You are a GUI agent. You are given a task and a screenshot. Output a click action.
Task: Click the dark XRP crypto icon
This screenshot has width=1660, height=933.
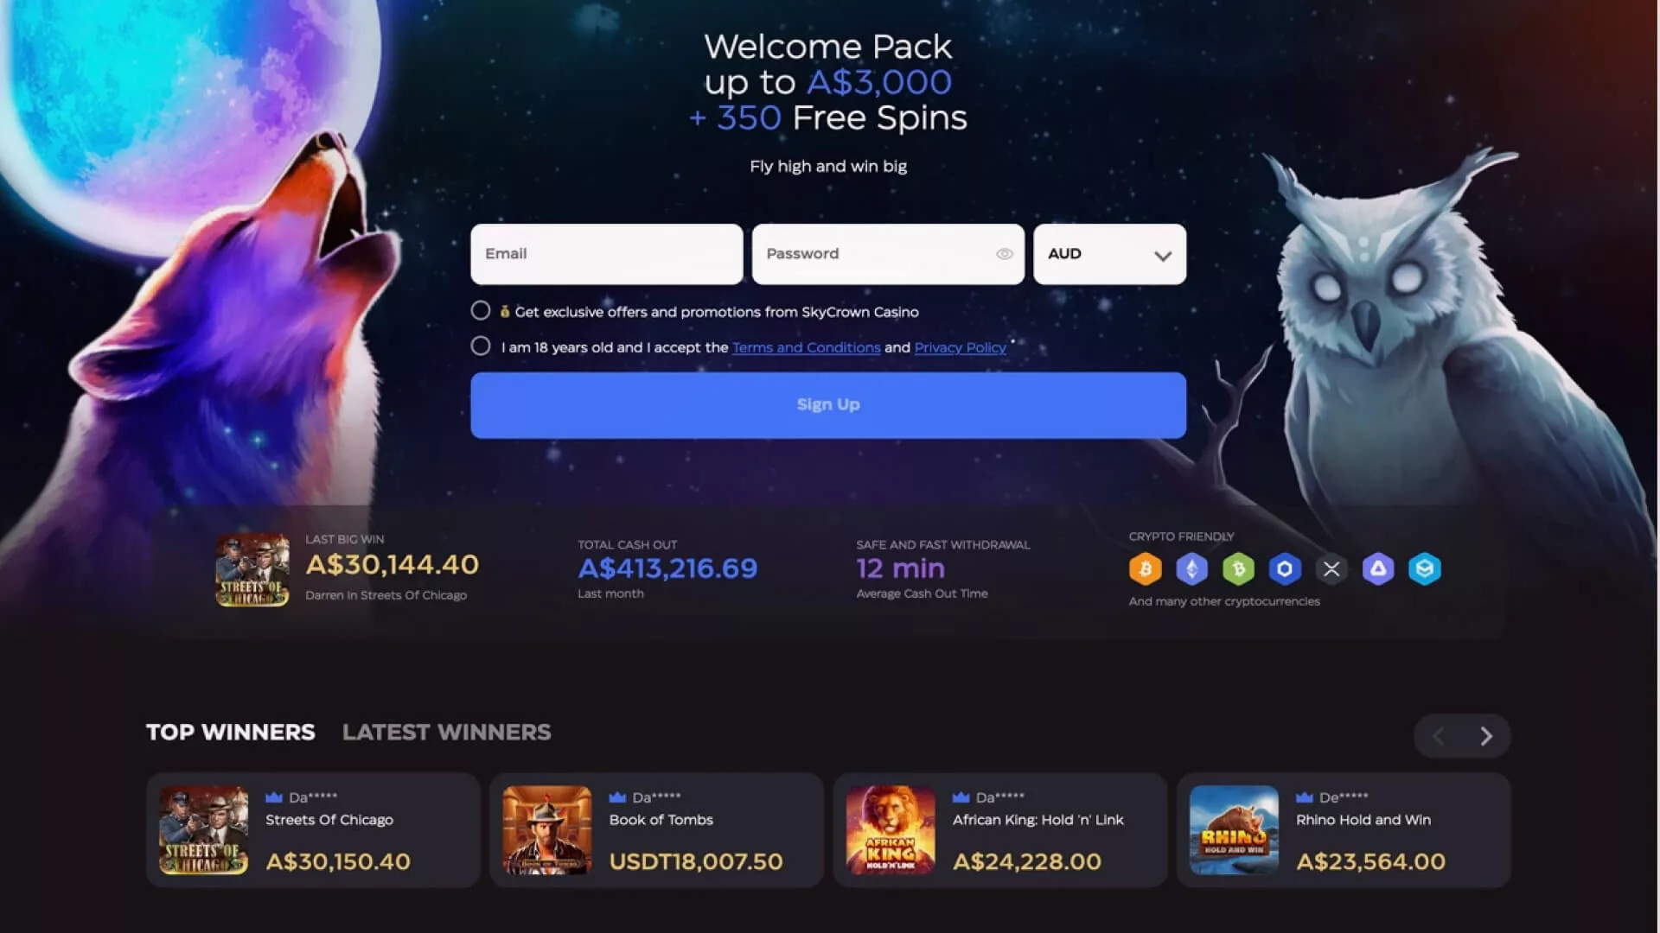[1331, 568]
